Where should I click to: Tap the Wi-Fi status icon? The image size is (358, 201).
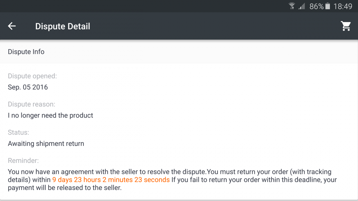292,6
